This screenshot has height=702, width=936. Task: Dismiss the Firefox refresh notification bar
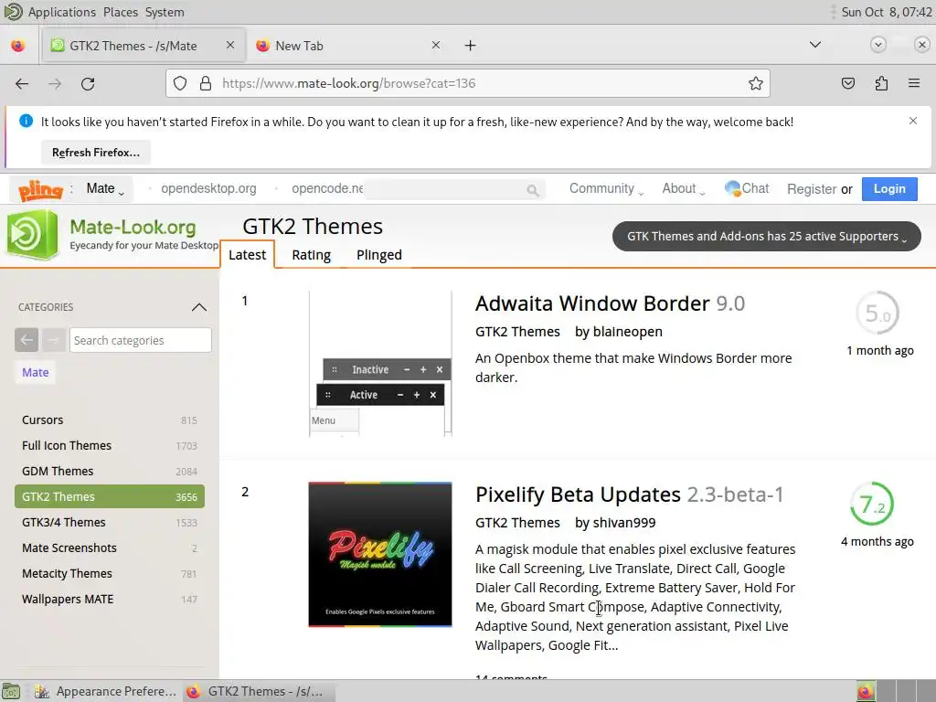click(x=913, y=121)
